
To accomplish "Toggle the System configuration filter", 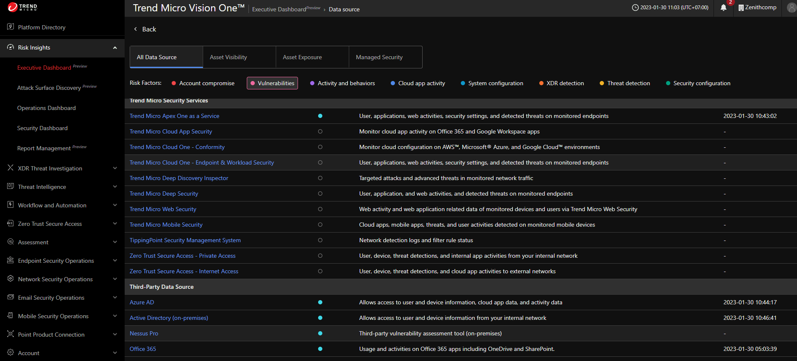I will click(x=492, y=83).
